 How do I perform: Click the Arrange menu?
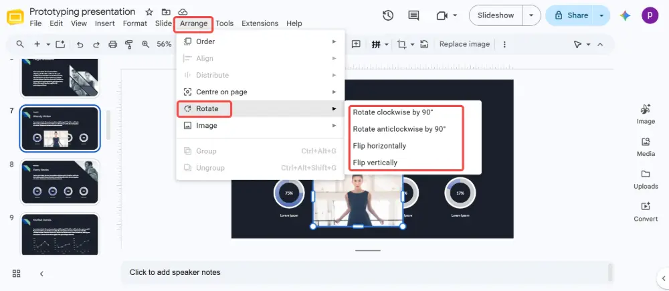tap(193, 23)
